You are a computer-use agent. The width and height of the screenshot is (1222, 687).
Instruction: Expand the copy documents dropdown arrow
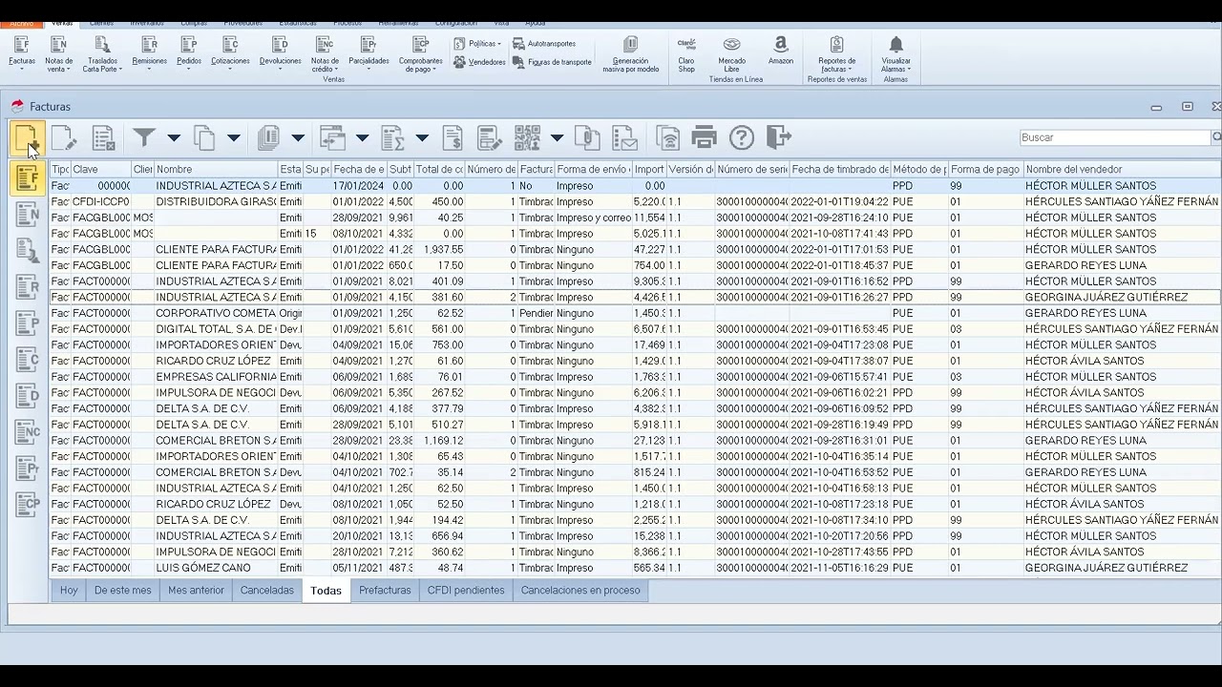pyautogui.click(x=233, y=137)
